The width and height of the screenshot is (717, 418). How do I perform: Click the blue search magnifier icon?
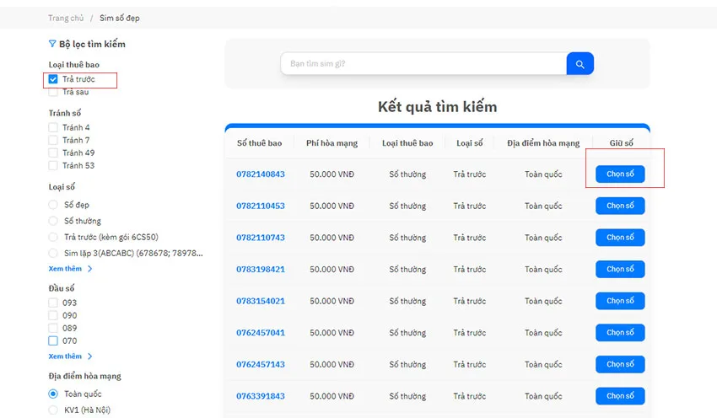(x=580, y=64)
